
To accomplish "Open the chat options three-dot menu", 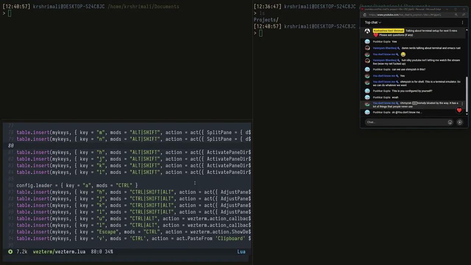I will click(x=462, y=22).
